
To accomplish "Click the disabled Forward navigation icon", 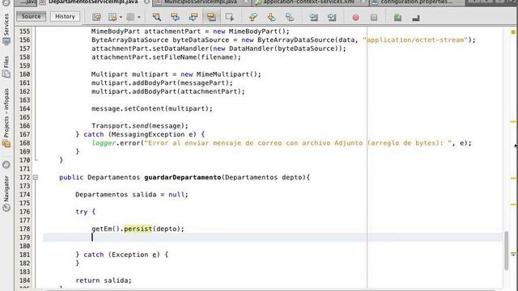I will [x=130, y=17].
